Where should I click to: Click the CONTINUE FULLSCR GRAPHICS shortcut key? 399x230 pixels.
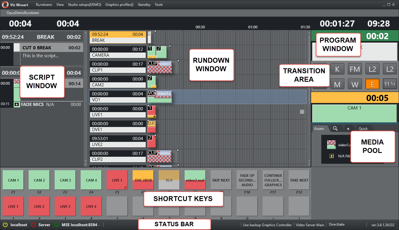click(273, 180)
